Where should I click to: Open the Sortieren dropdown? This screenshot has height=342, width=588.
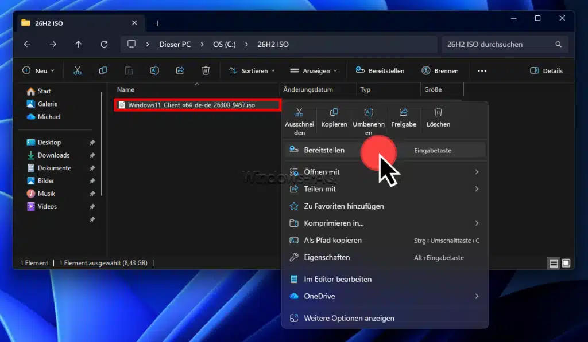click(x=252, y=70)
